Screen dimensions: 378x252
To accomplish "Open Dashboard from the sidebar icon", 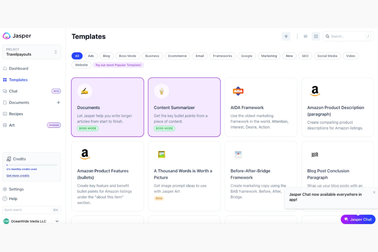I will (5, 68).
